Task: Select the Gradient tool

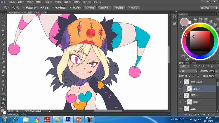Action: pyautogui.click(x=3, y=67)
